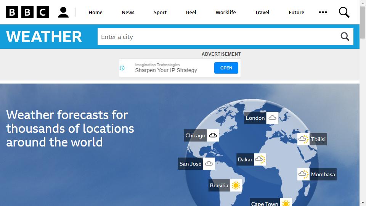The width and height of the screenshot is (366, 206).
Task: Click 'Imagination Technologies' ad advertiser text
Action: point(157,65)
